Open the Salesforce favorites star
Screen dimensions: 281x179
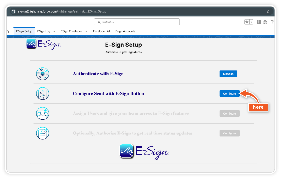(x=247, y=22)
